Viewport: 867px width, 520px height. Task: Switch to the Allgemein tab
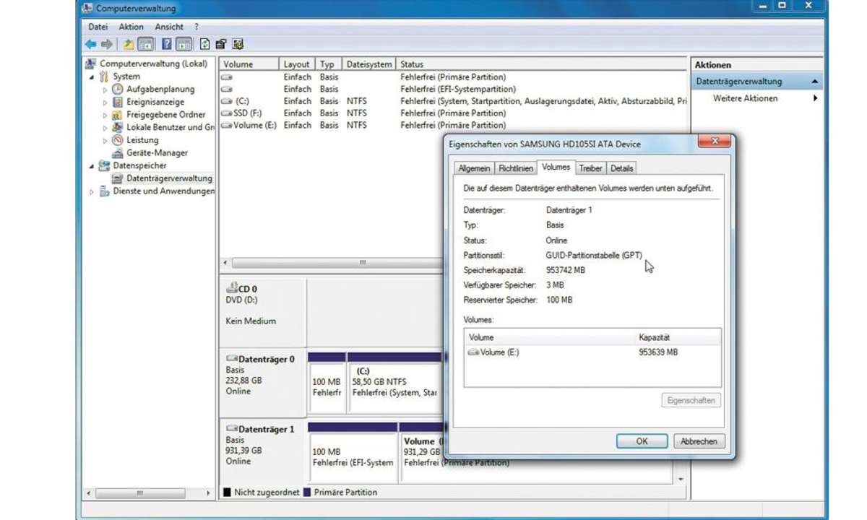(474, 168)
